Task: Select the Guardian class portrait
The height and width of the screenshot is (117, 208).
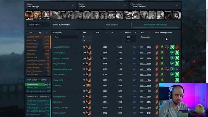Action: [x=161, y=15]
